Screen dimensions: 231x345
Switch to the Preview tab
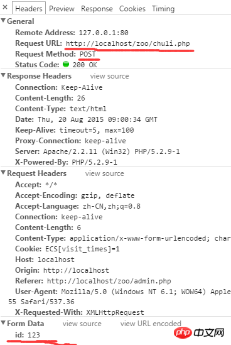coord(62,9)
